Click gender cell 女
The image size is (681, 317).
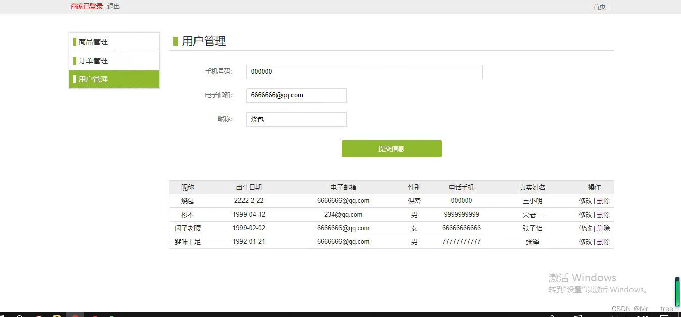point(414,228)
